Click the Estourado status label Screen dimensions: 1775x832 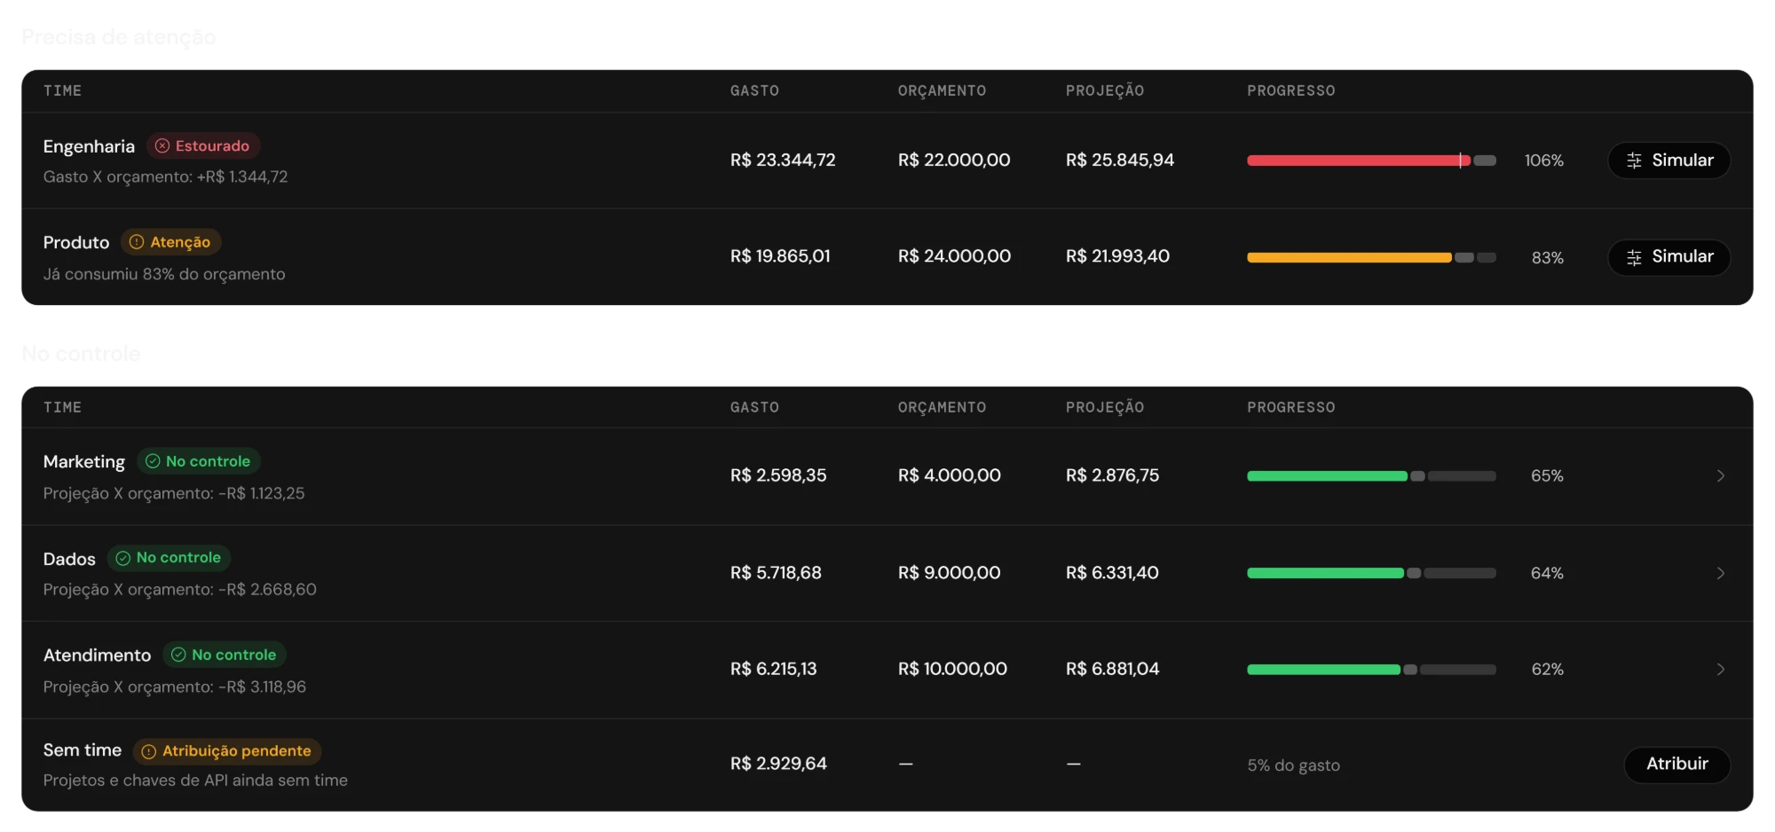212,146
